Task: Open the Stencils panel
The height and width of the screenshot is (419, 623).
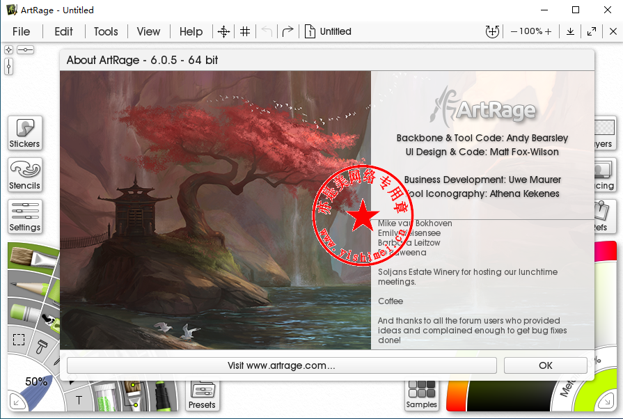Action: coord(24,175)
